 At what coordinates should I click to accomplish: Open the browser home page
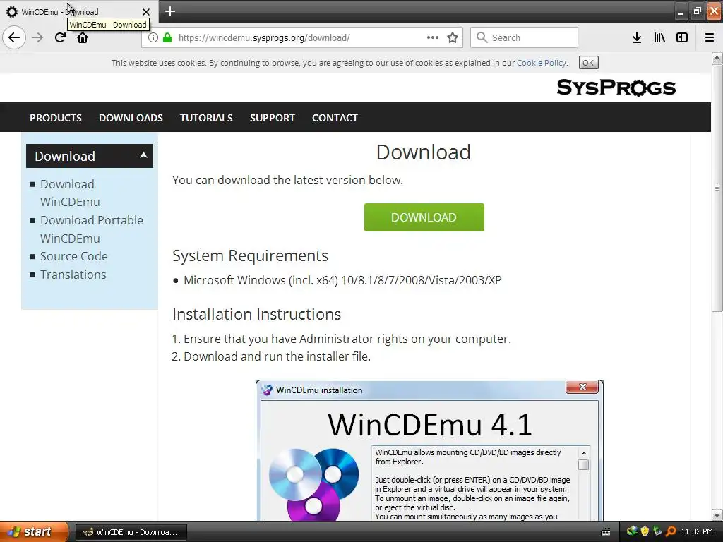pyautogui.click(x=83, y=37)
